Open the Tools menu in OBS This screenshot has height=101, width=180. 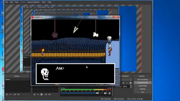tap(44, 2)
